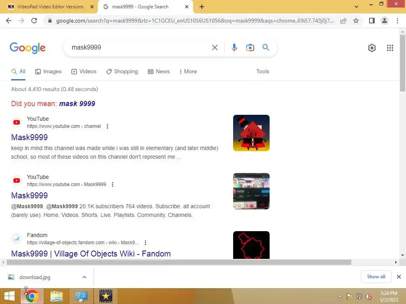Click the red character thumbnail
This screenshot has width=406, height=304.
click(x=251, y=133)
